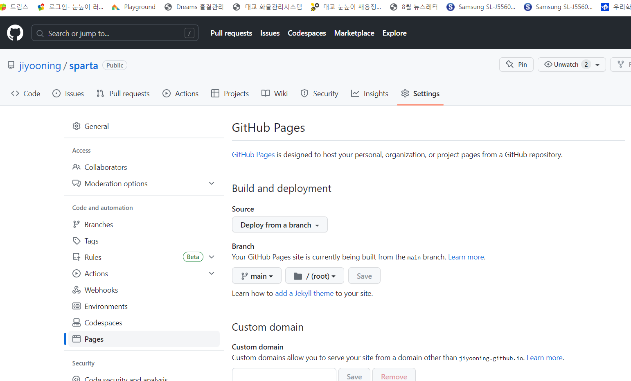Viewport: 631px width, 381px height.
Task: Select the Settings tab
Action: coord(420,94)
